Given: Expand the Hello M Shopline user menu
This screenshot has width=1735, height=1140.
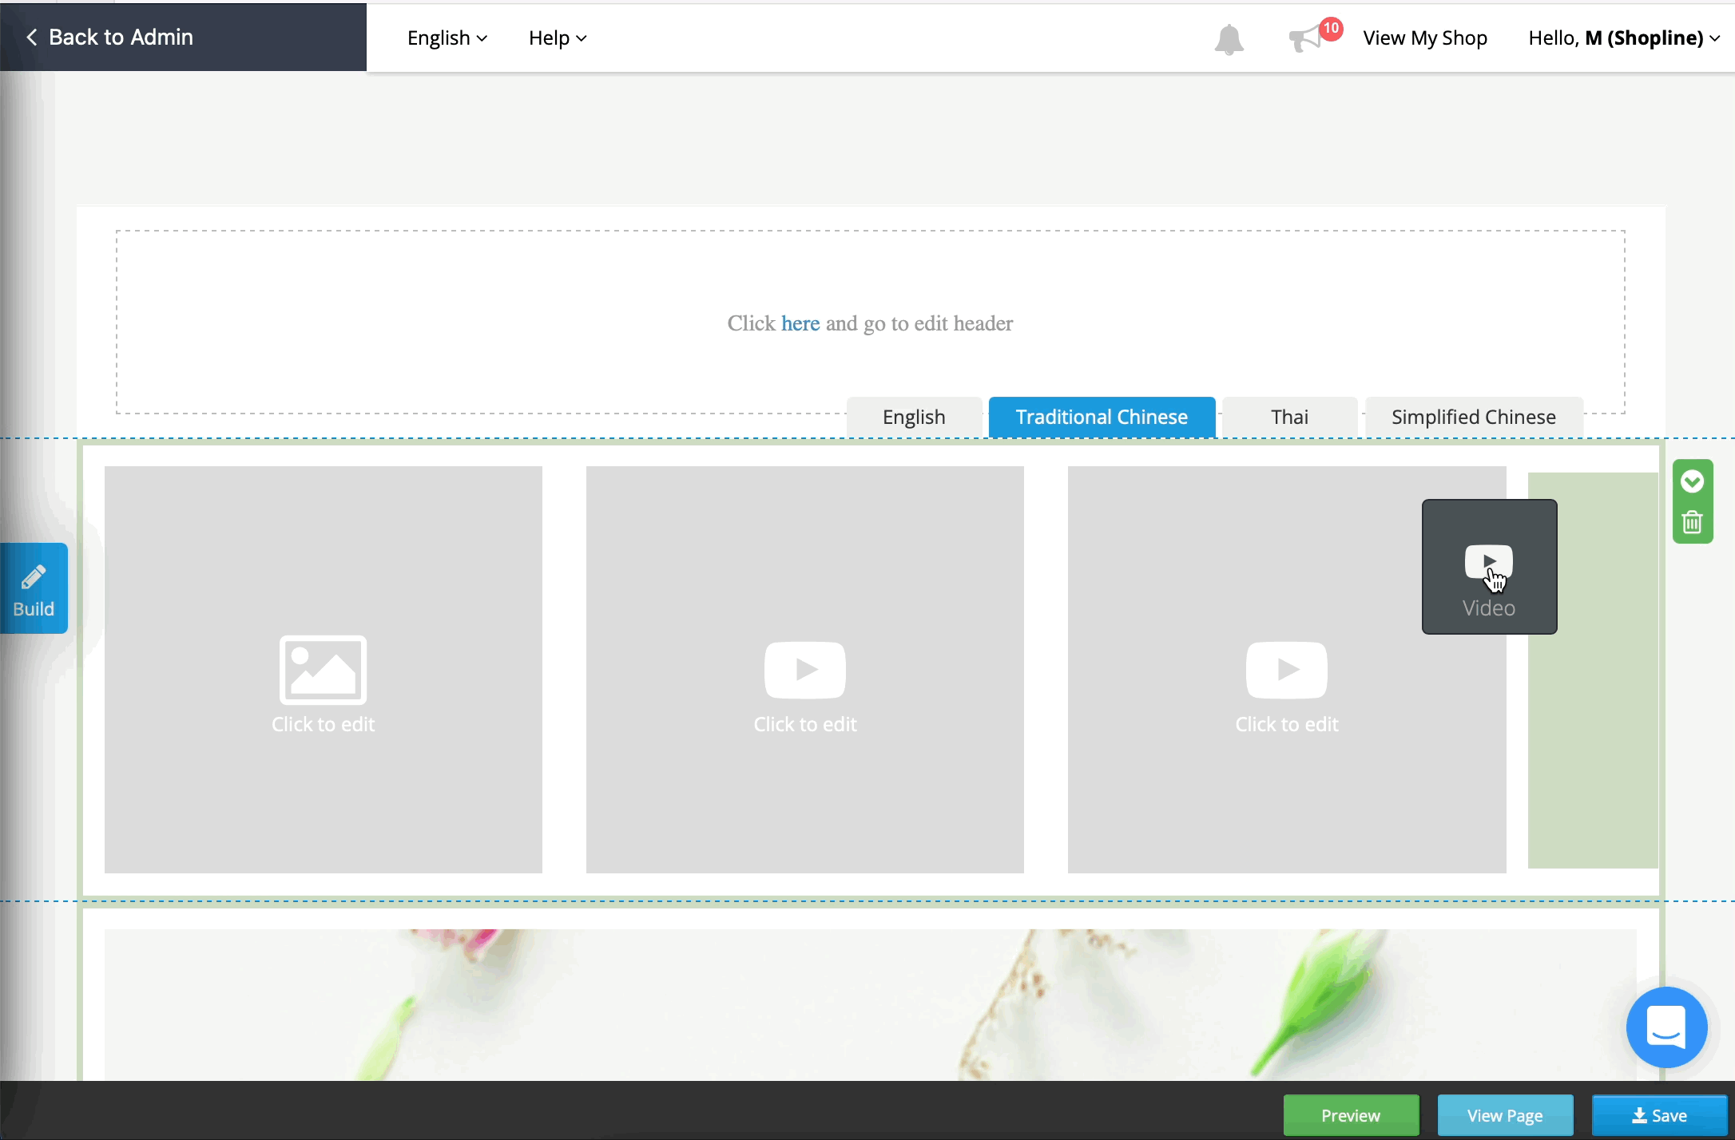Looking at the screenshot, I should 1630,37.
